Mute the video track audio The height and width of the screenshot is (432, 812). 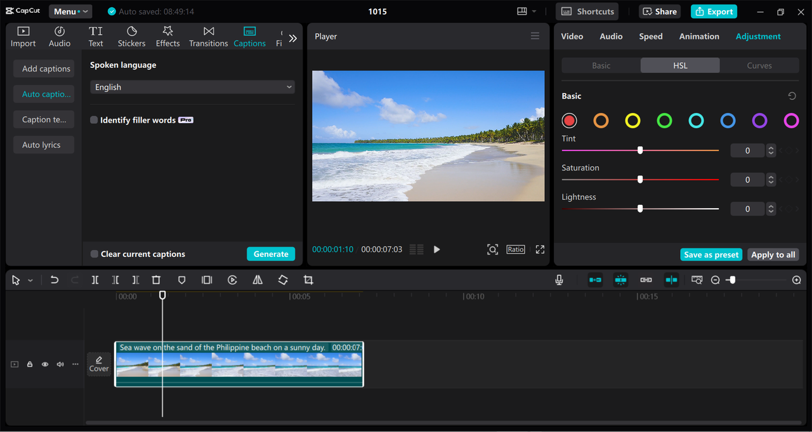click(60, 364)
